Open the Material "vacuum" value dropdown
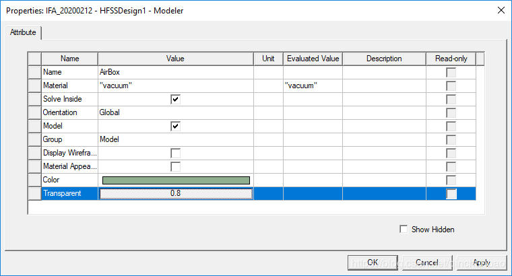Viewport: 512px width, 276px height. 176,85
